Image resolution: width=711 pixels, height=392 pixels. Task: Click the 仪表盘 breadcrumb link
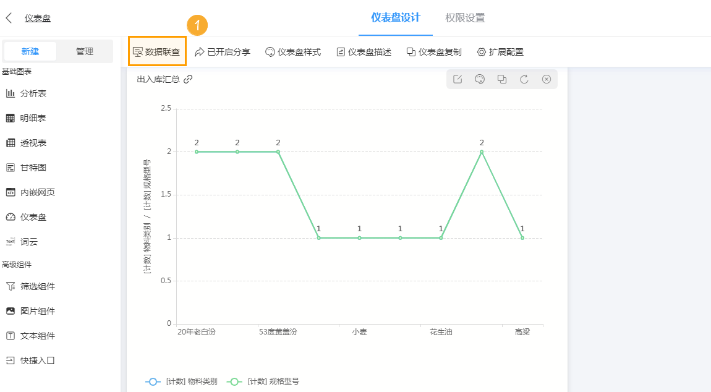tap(38, 18)
